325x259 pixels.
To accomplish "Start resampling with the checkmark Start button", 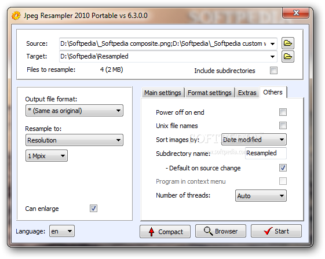I will click(276, 231).
